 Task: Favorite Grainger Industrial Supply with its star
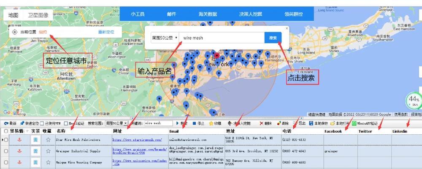click(48, 151)
